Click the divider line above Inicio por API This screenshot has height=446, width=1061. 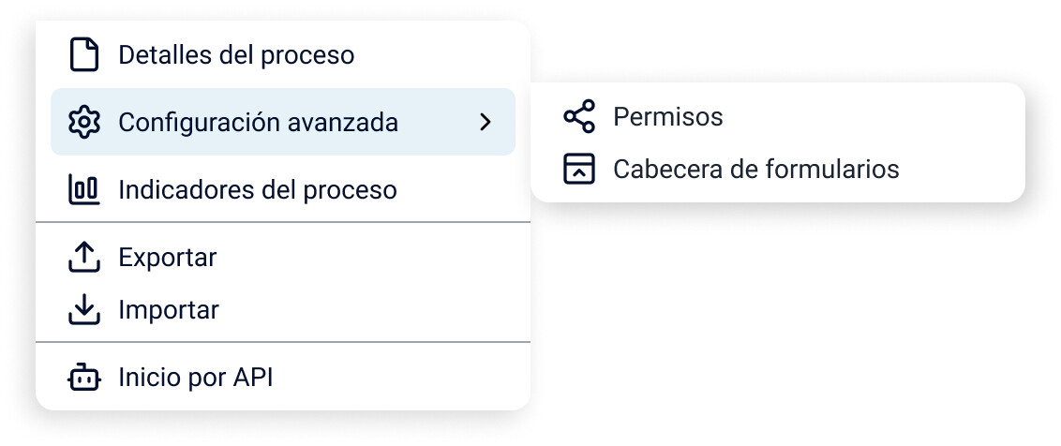click(x=283, y=342)
